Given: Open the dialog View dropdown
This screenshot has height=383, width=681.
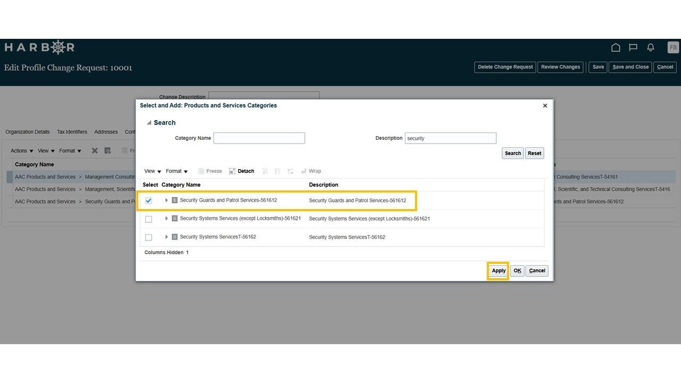Looking at the screenshot, I should [x=153, y=171].
